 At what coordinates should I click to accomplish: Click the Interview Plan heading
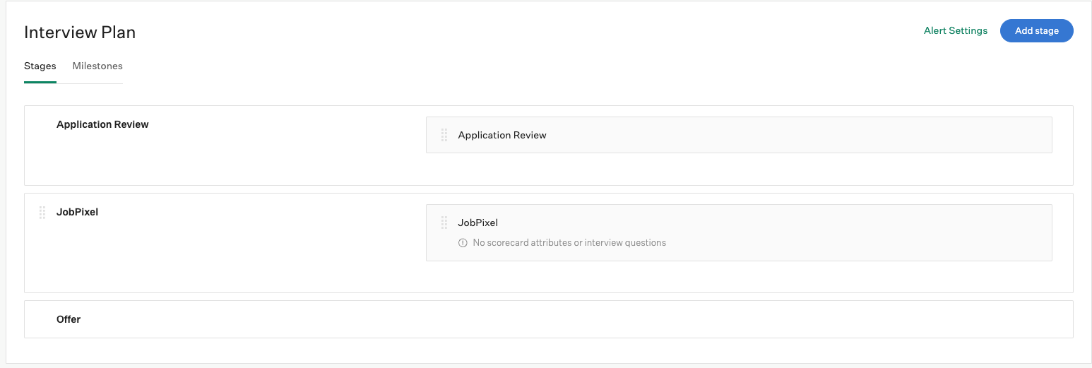tap(80, 32)
